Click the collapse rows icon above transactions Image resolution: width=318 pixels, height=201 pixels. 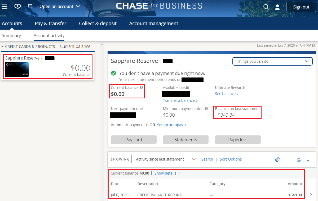(288, 159)
